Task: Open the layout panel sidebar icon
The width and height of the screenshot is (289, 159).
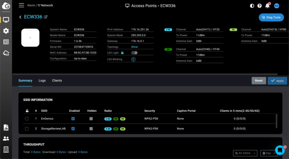Action: coord(6,42)
